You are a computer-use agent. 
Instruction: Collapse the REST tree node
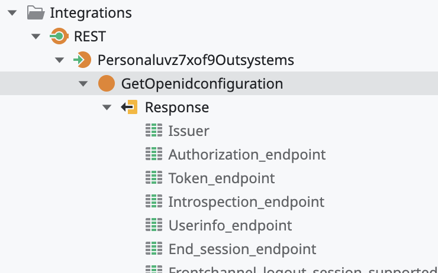pyautogui.click(x=36, y=36)
